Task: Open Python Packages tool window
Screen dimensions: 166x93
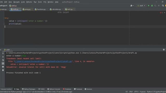Action: pyautogui.click(x=29, y=89)
